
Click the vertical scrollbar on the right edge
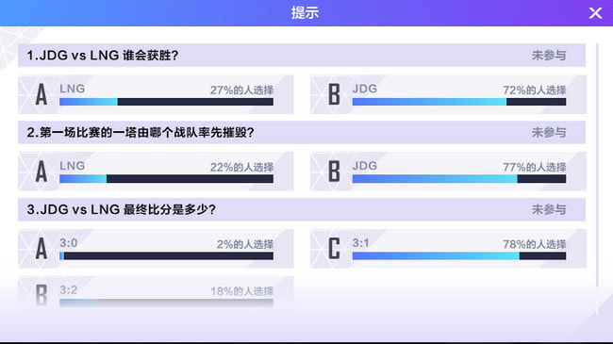pos(597,165)
